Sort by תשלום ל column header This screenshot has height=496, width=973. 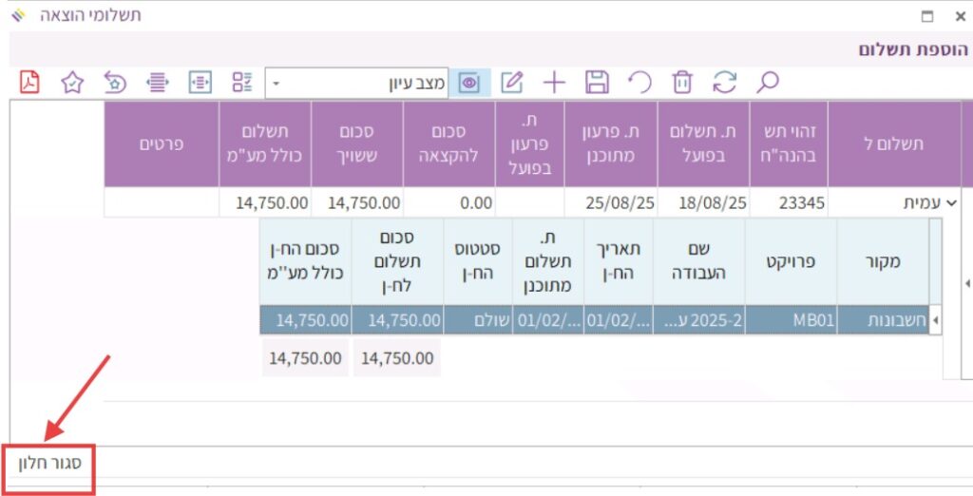pyautogui.click(x=893, y=144)
